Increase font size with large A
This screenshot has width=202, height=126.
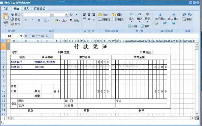pos(71,15)
